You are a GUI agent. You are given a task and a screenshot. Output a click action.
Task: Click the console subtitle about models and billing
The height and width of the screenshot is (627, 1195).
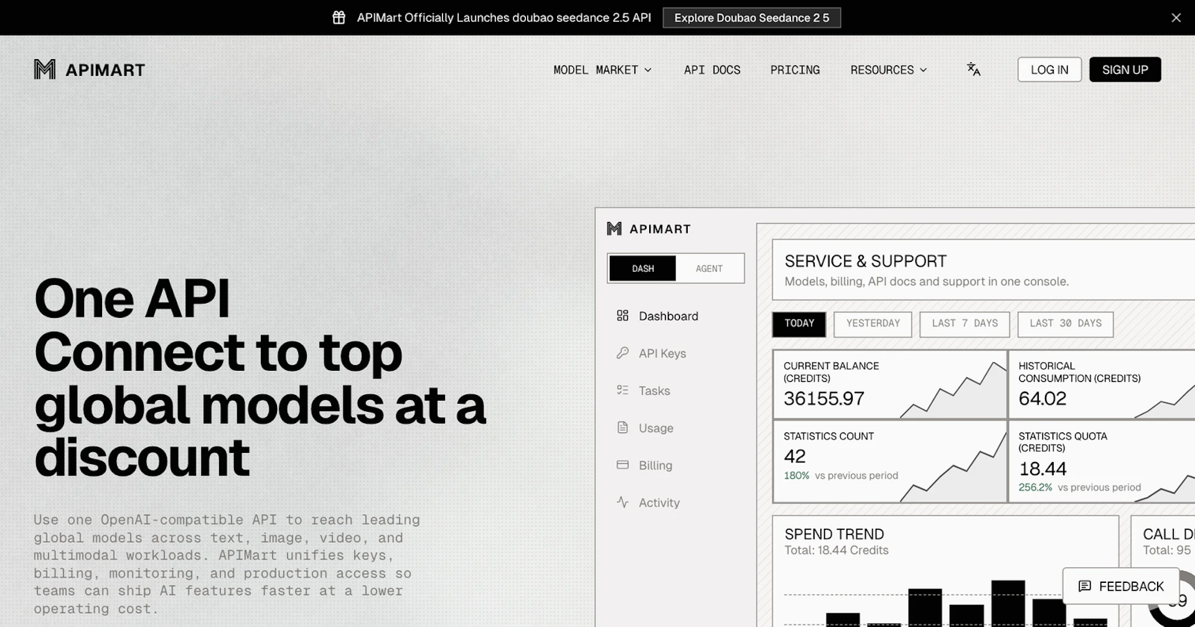pyautogui.click(x=927, y=282)
